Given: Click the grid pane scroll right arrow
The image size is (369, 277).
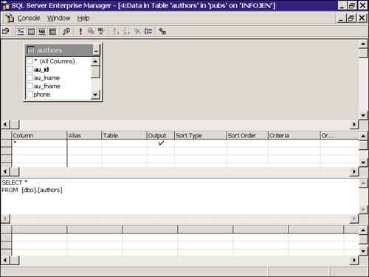Looking at the screenshot, I should point(354,171).
